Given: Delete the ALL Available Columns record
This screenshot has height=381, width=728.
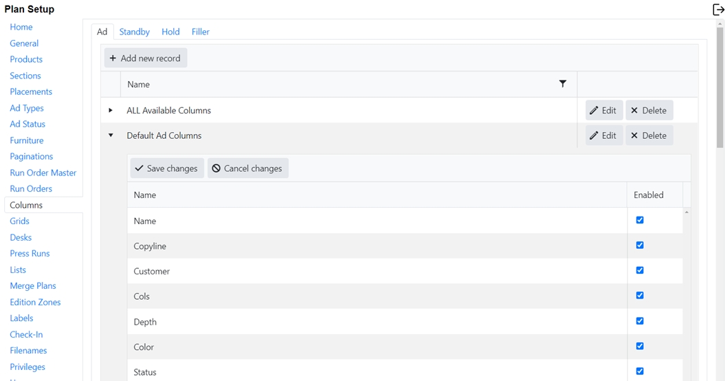Looking at the screenshot, I should [648, 111].
